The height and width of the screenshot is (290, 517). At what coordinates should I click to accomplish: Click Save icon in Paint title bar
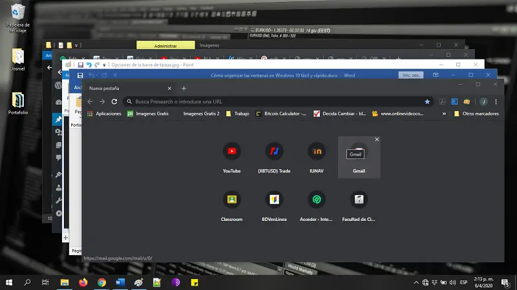80,65
